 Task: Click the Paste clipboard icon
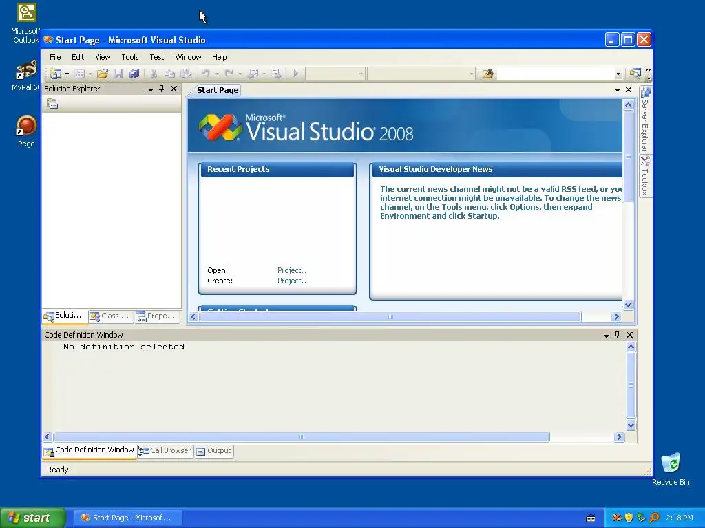186,74
